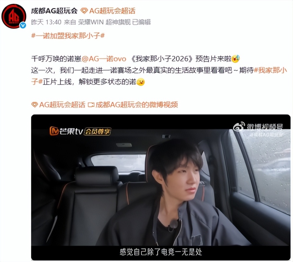Click the blue verified badge on the avatar
The height and width of the screenshot is (262, 293).
coord(23,25)
